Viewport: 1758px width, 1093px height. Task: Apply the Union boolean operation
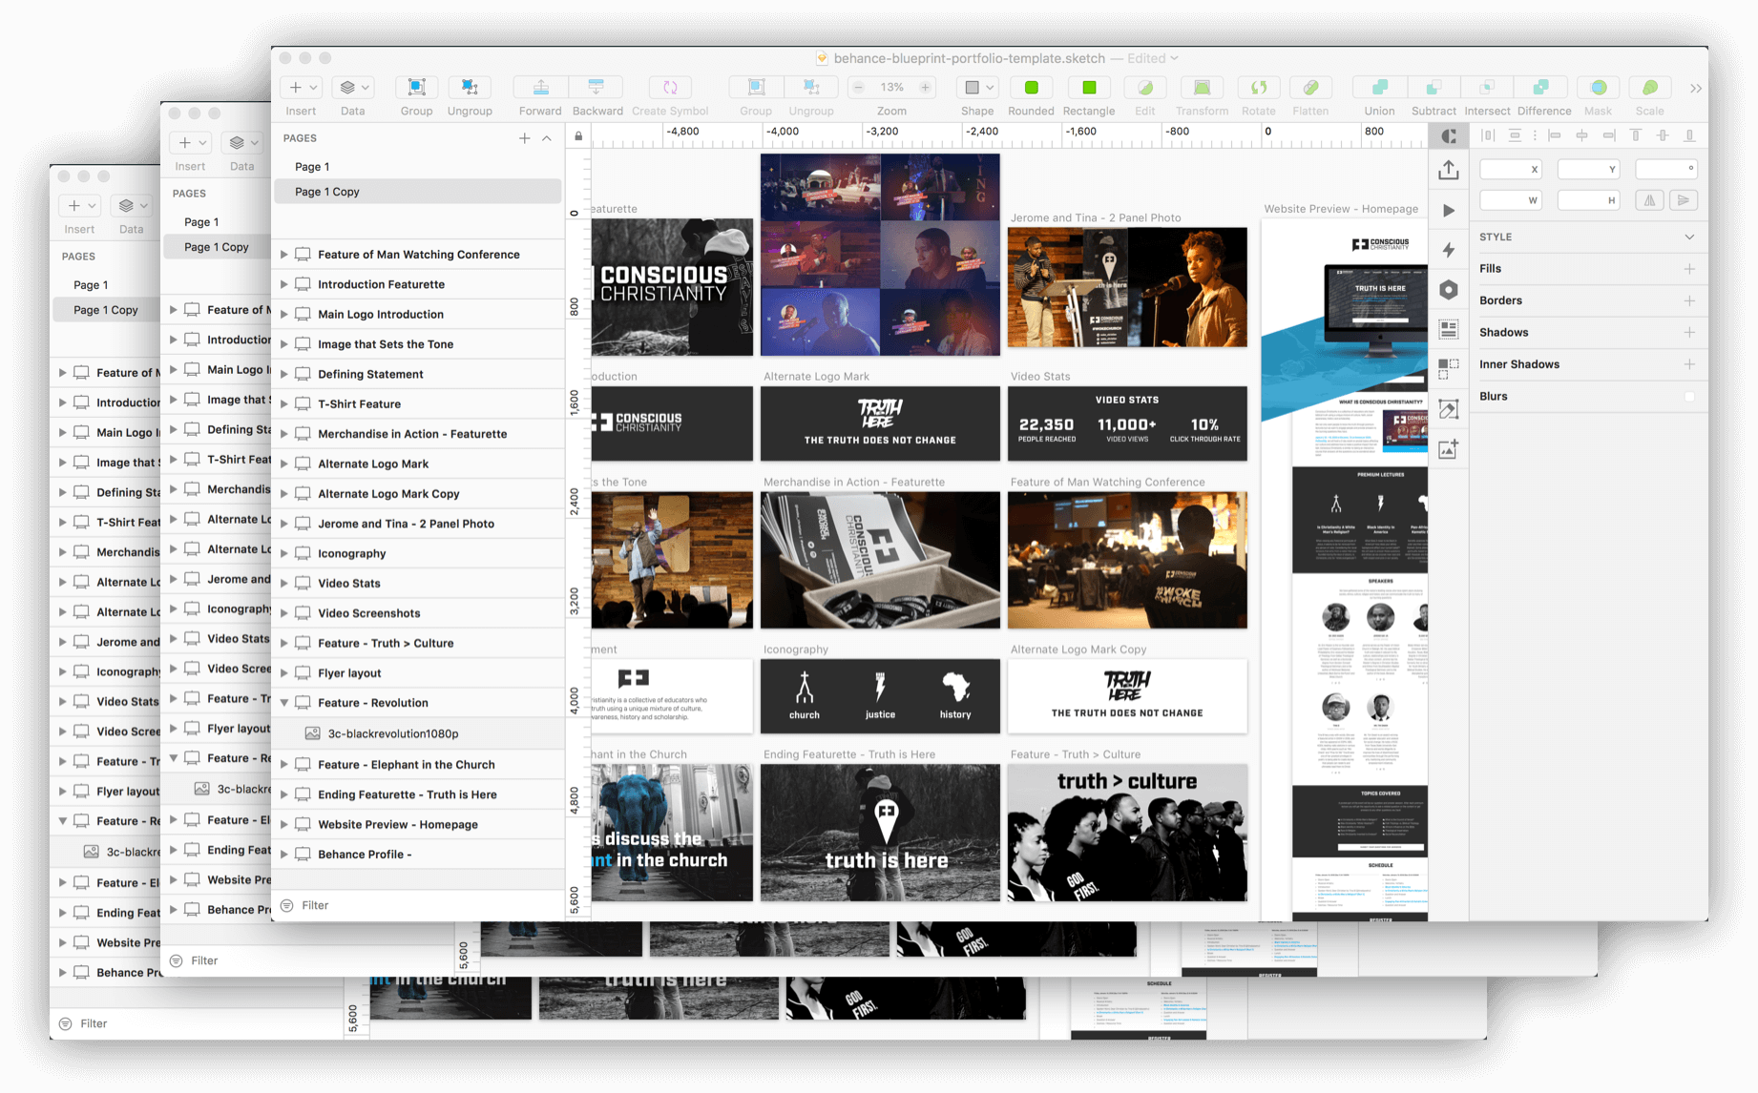point(1379,88)
